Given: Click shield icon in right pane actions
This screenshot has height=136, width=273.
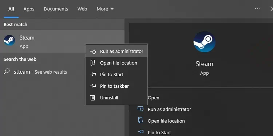Looking at the screenshot, I should pos(141,109).
